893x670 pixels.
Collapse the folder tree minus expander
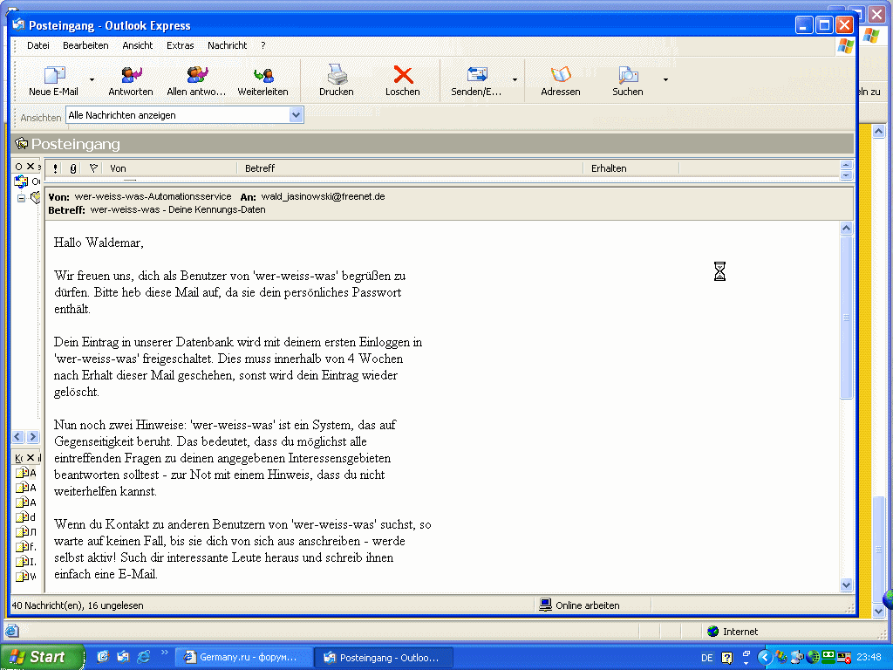[x=21, y=198]
